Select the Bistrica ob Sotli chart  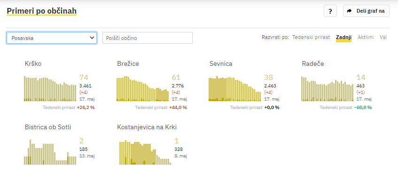[x=50, y=152]
